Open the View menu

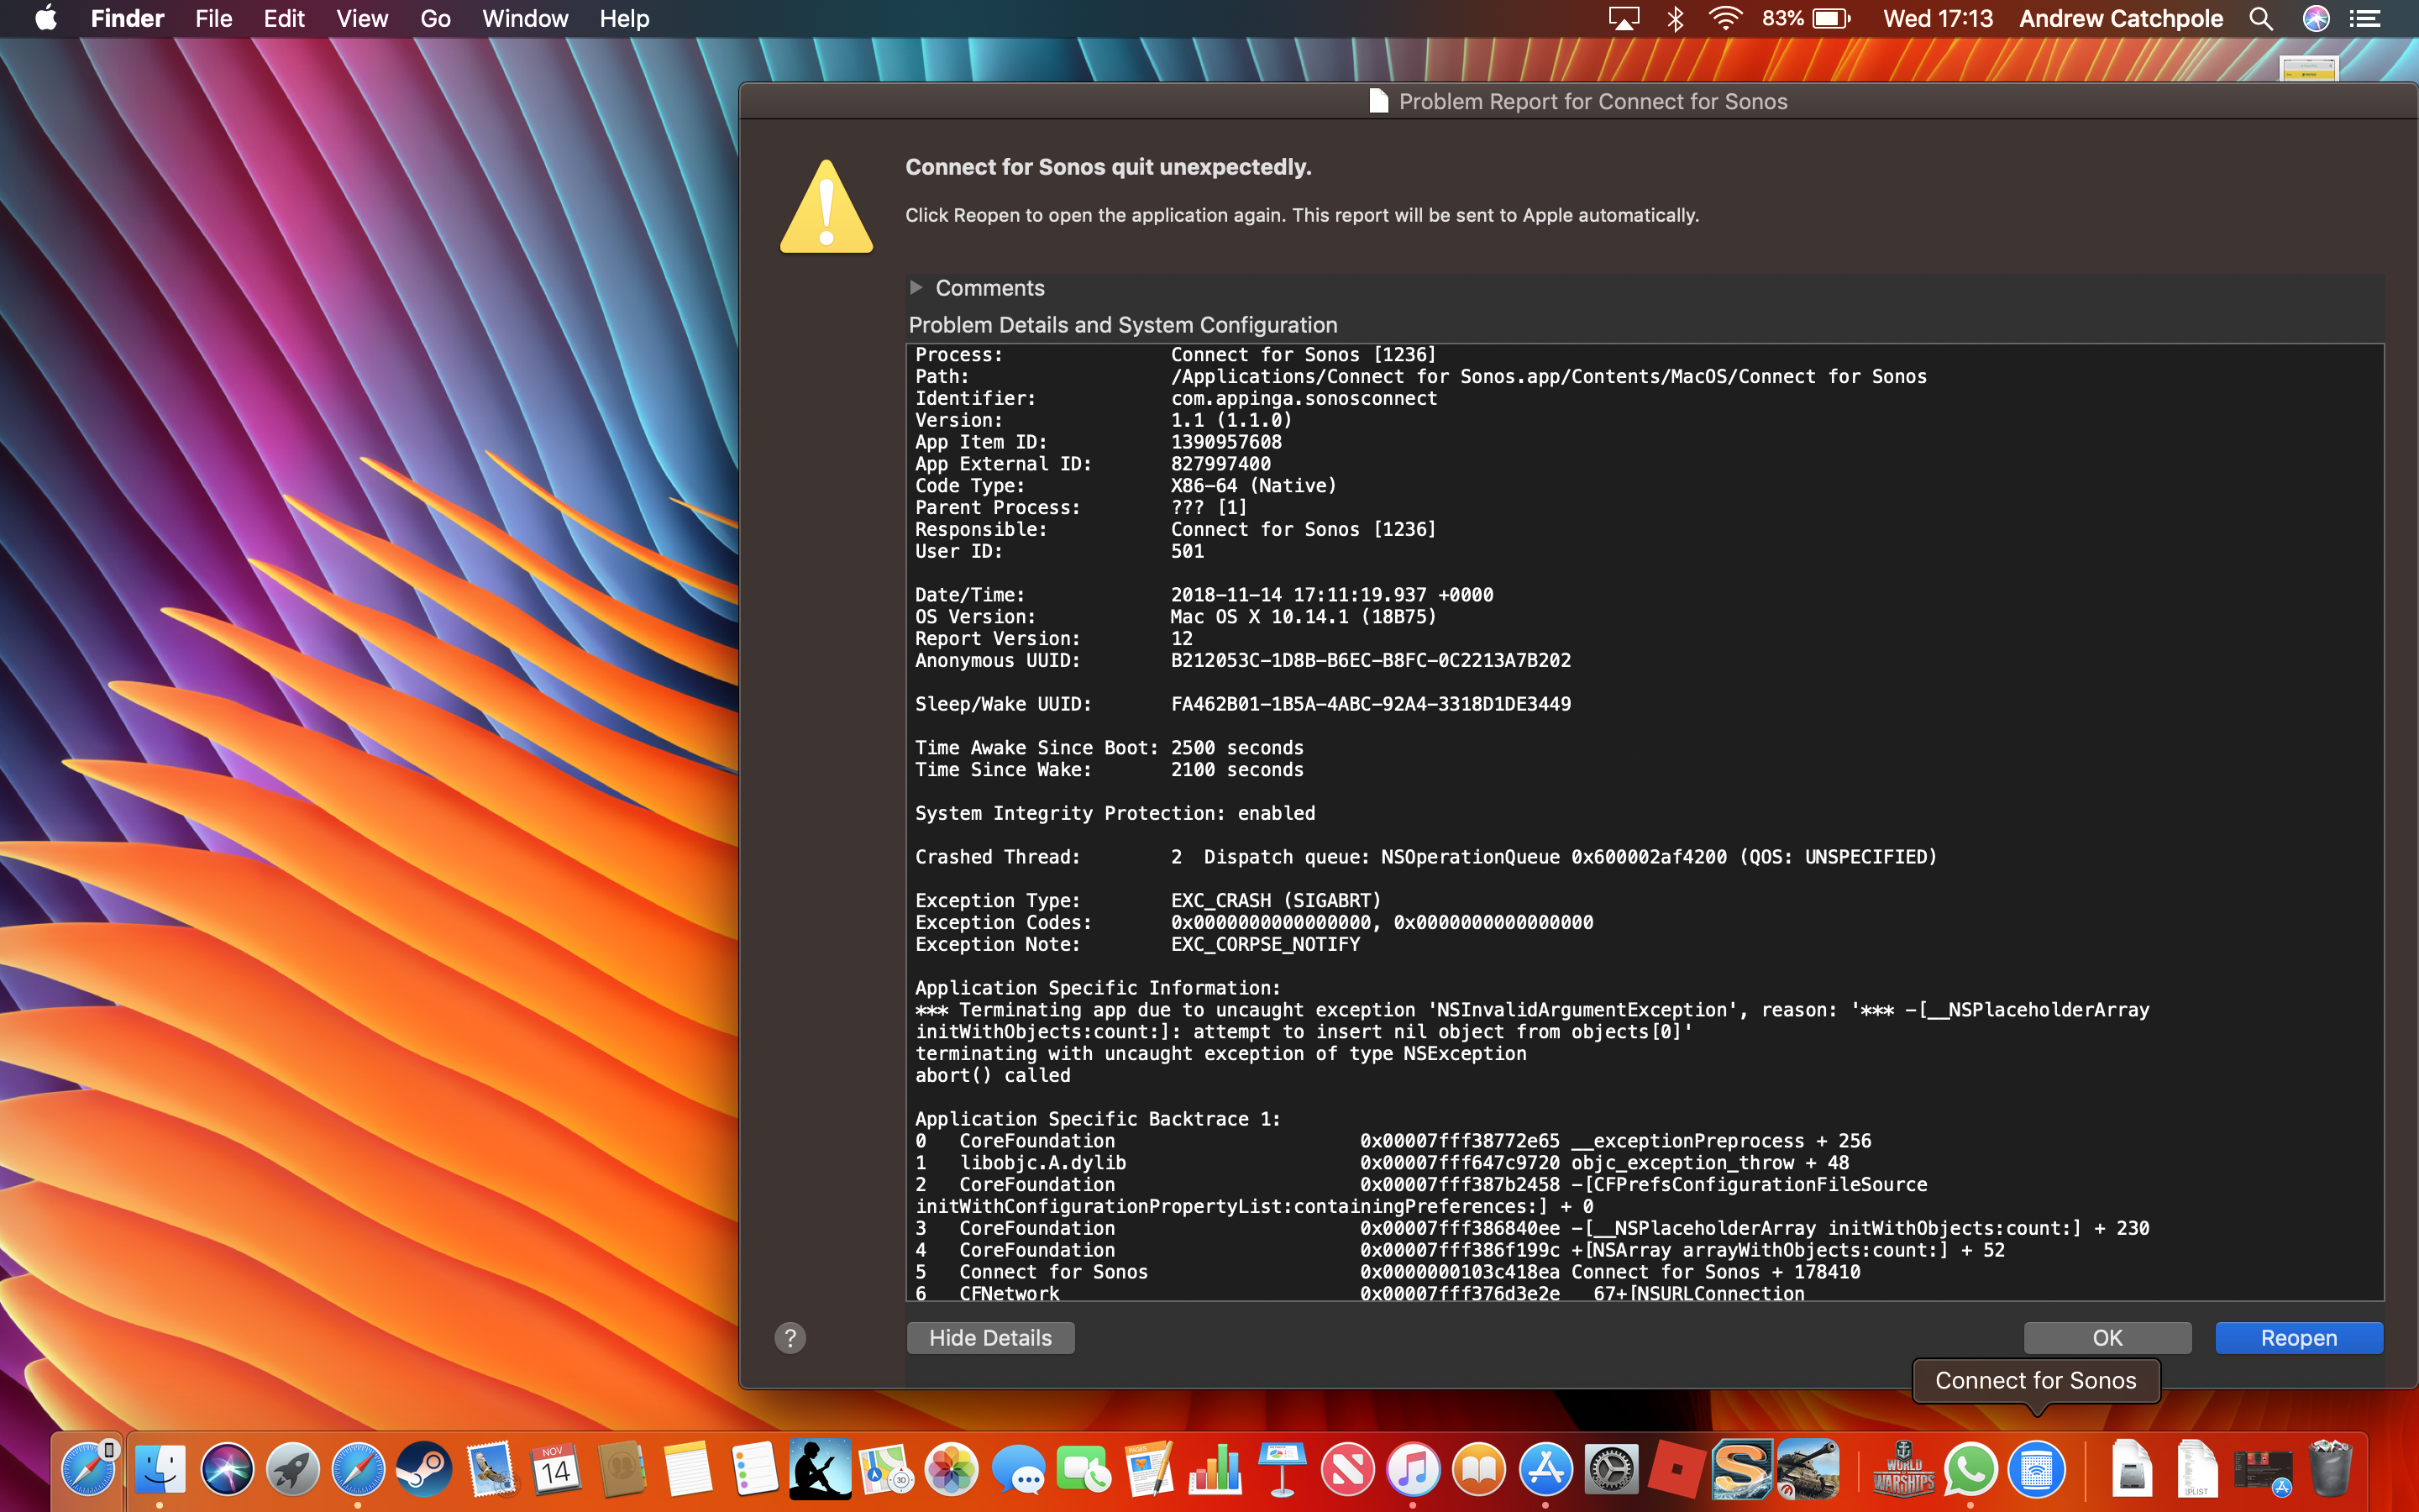(x=362, y=18)
